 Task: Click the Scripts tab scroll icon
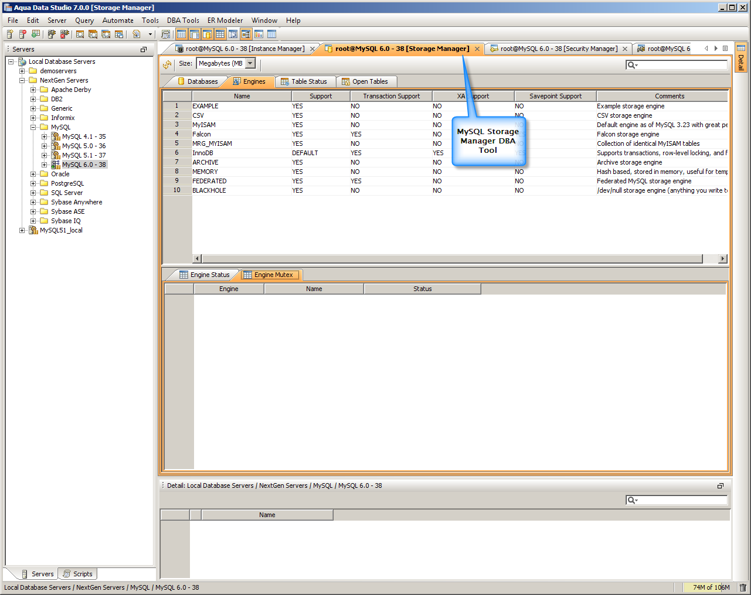point(67,574)
